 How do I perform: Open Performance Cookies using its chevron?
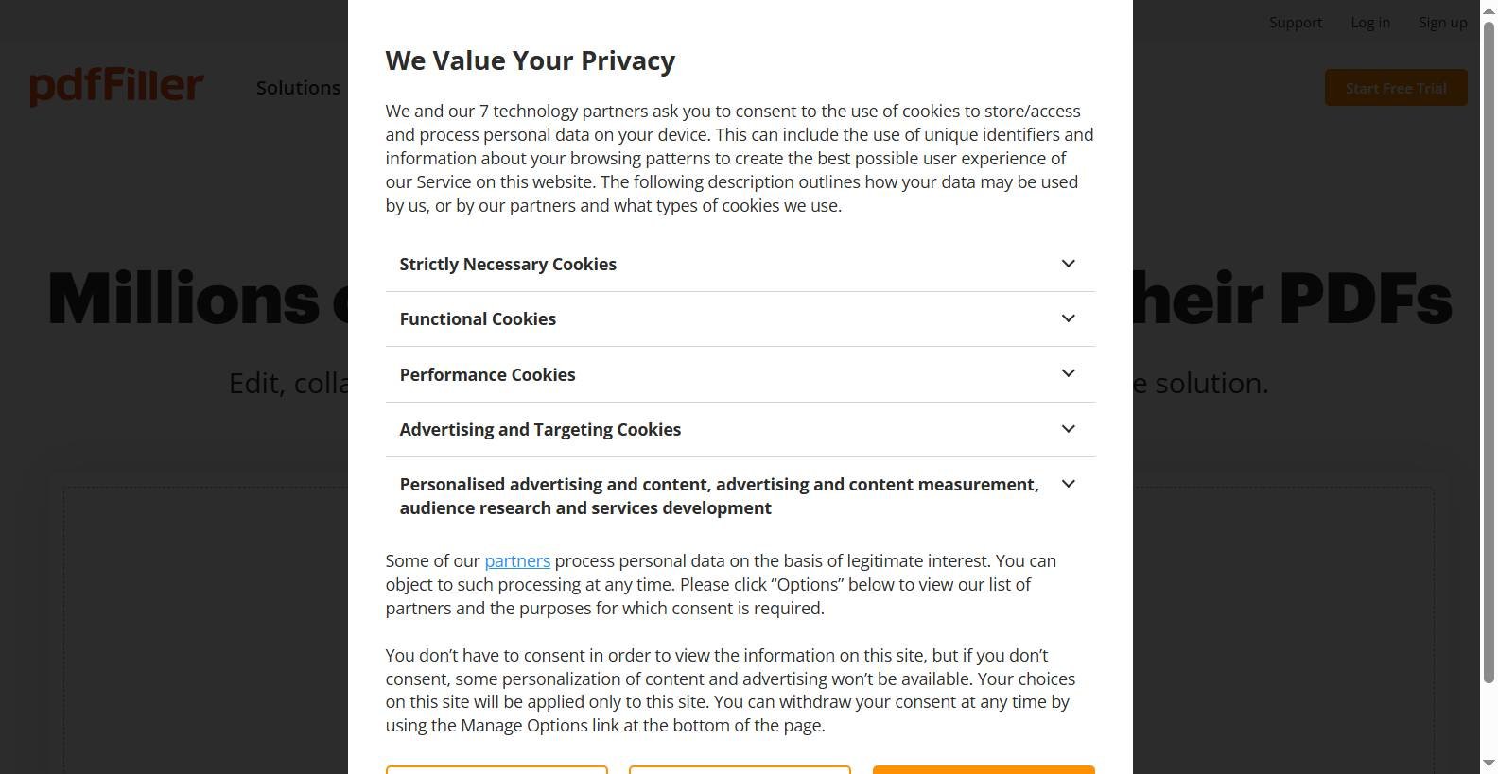pyautogui.click(x=1068, y=373)
